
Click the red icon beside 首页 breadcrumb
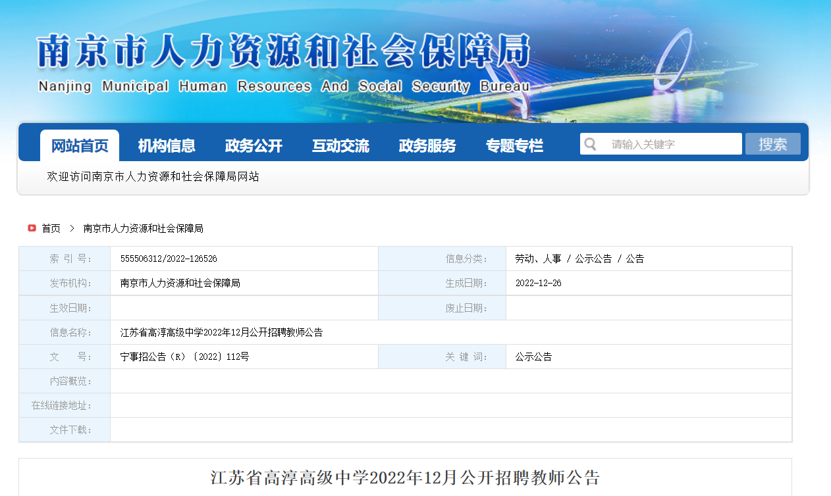(x=32, y=228)
